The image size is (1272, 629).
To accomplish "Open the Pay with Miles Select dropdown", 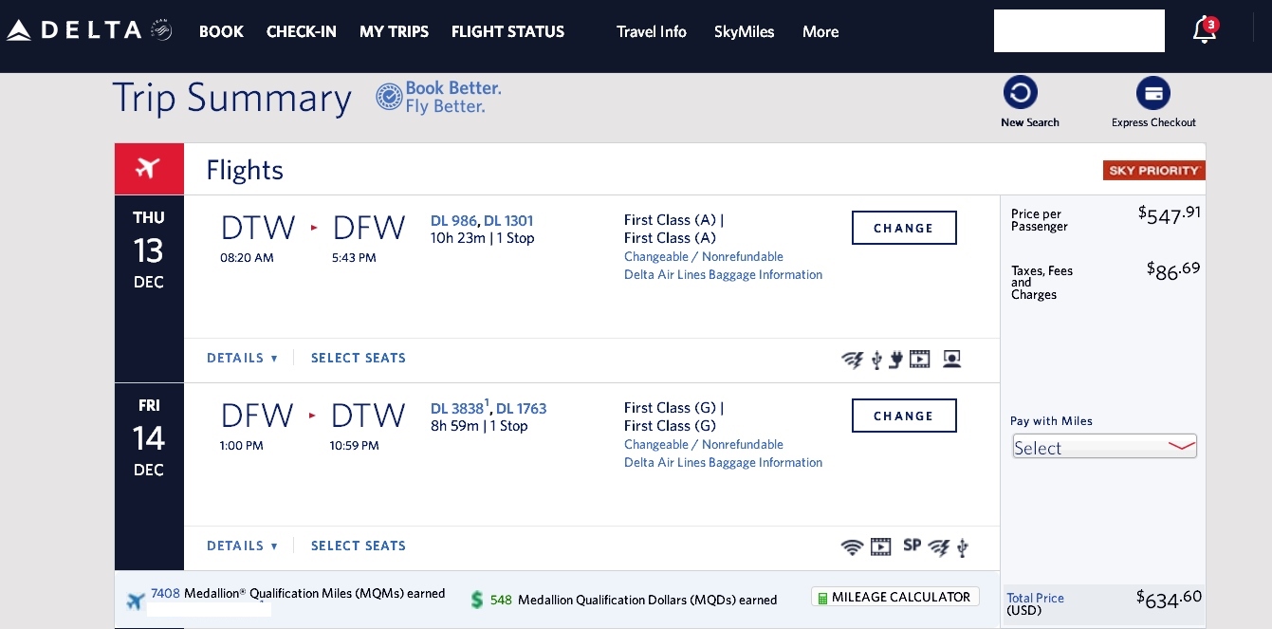I will coord(1104,446).
